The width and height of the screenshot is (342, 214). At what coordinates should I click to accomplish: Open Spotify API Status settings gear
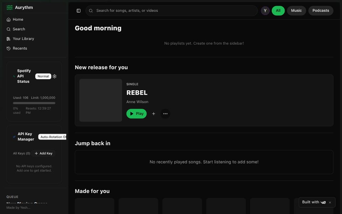54,76
